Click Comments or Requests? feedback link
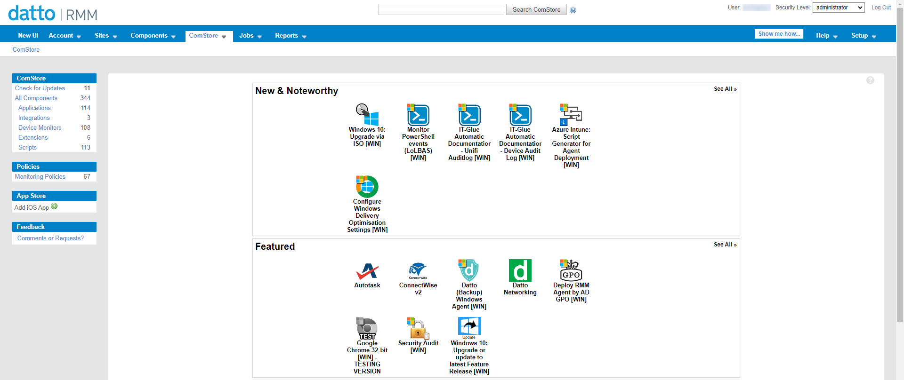Image resolution: width=904 pixels, height=380 pixels. click(x=50, y=238)
